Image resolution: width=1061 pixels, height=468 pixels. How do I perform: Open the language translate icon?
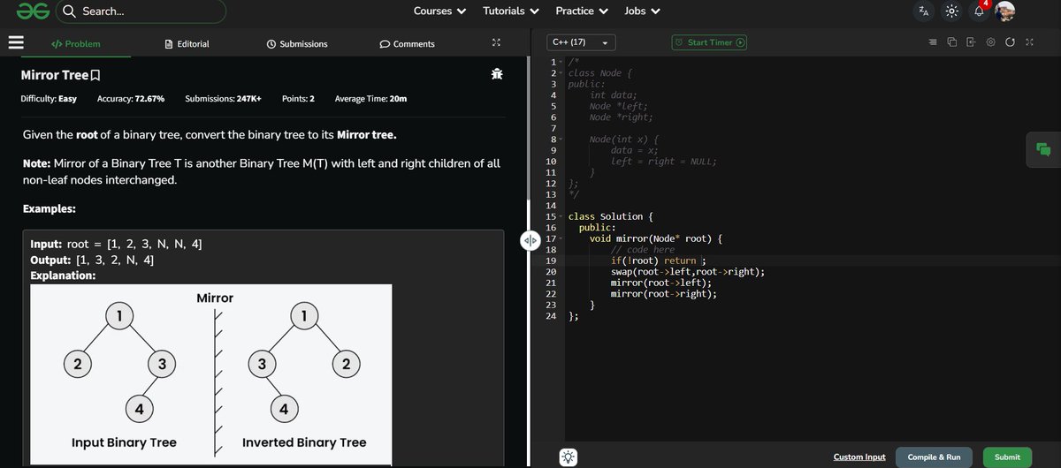coord(924,11)
